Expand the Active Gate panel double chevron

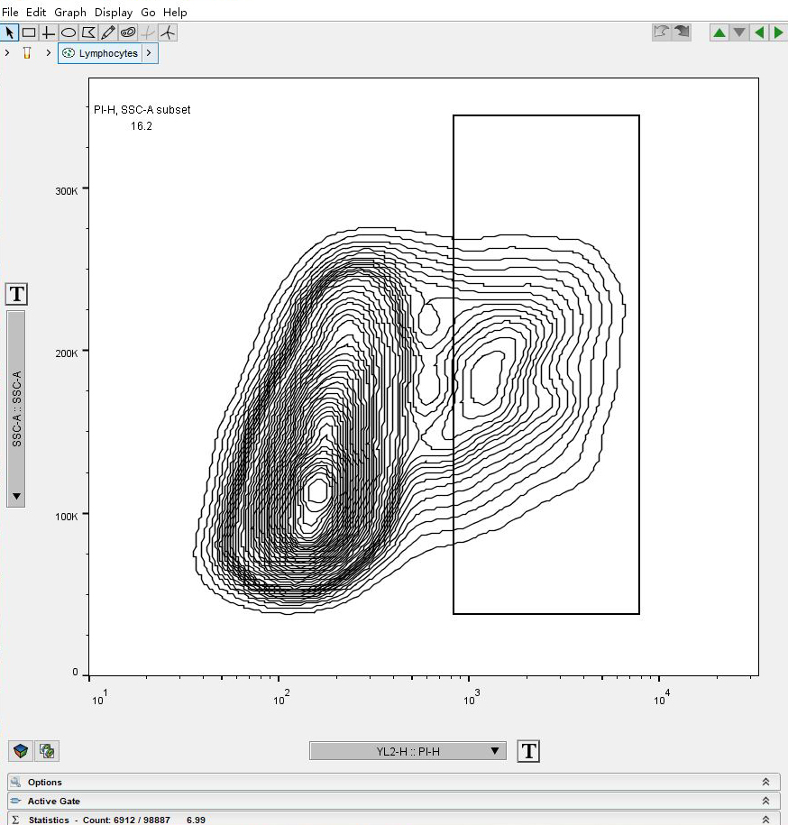(x=765, y=801)
